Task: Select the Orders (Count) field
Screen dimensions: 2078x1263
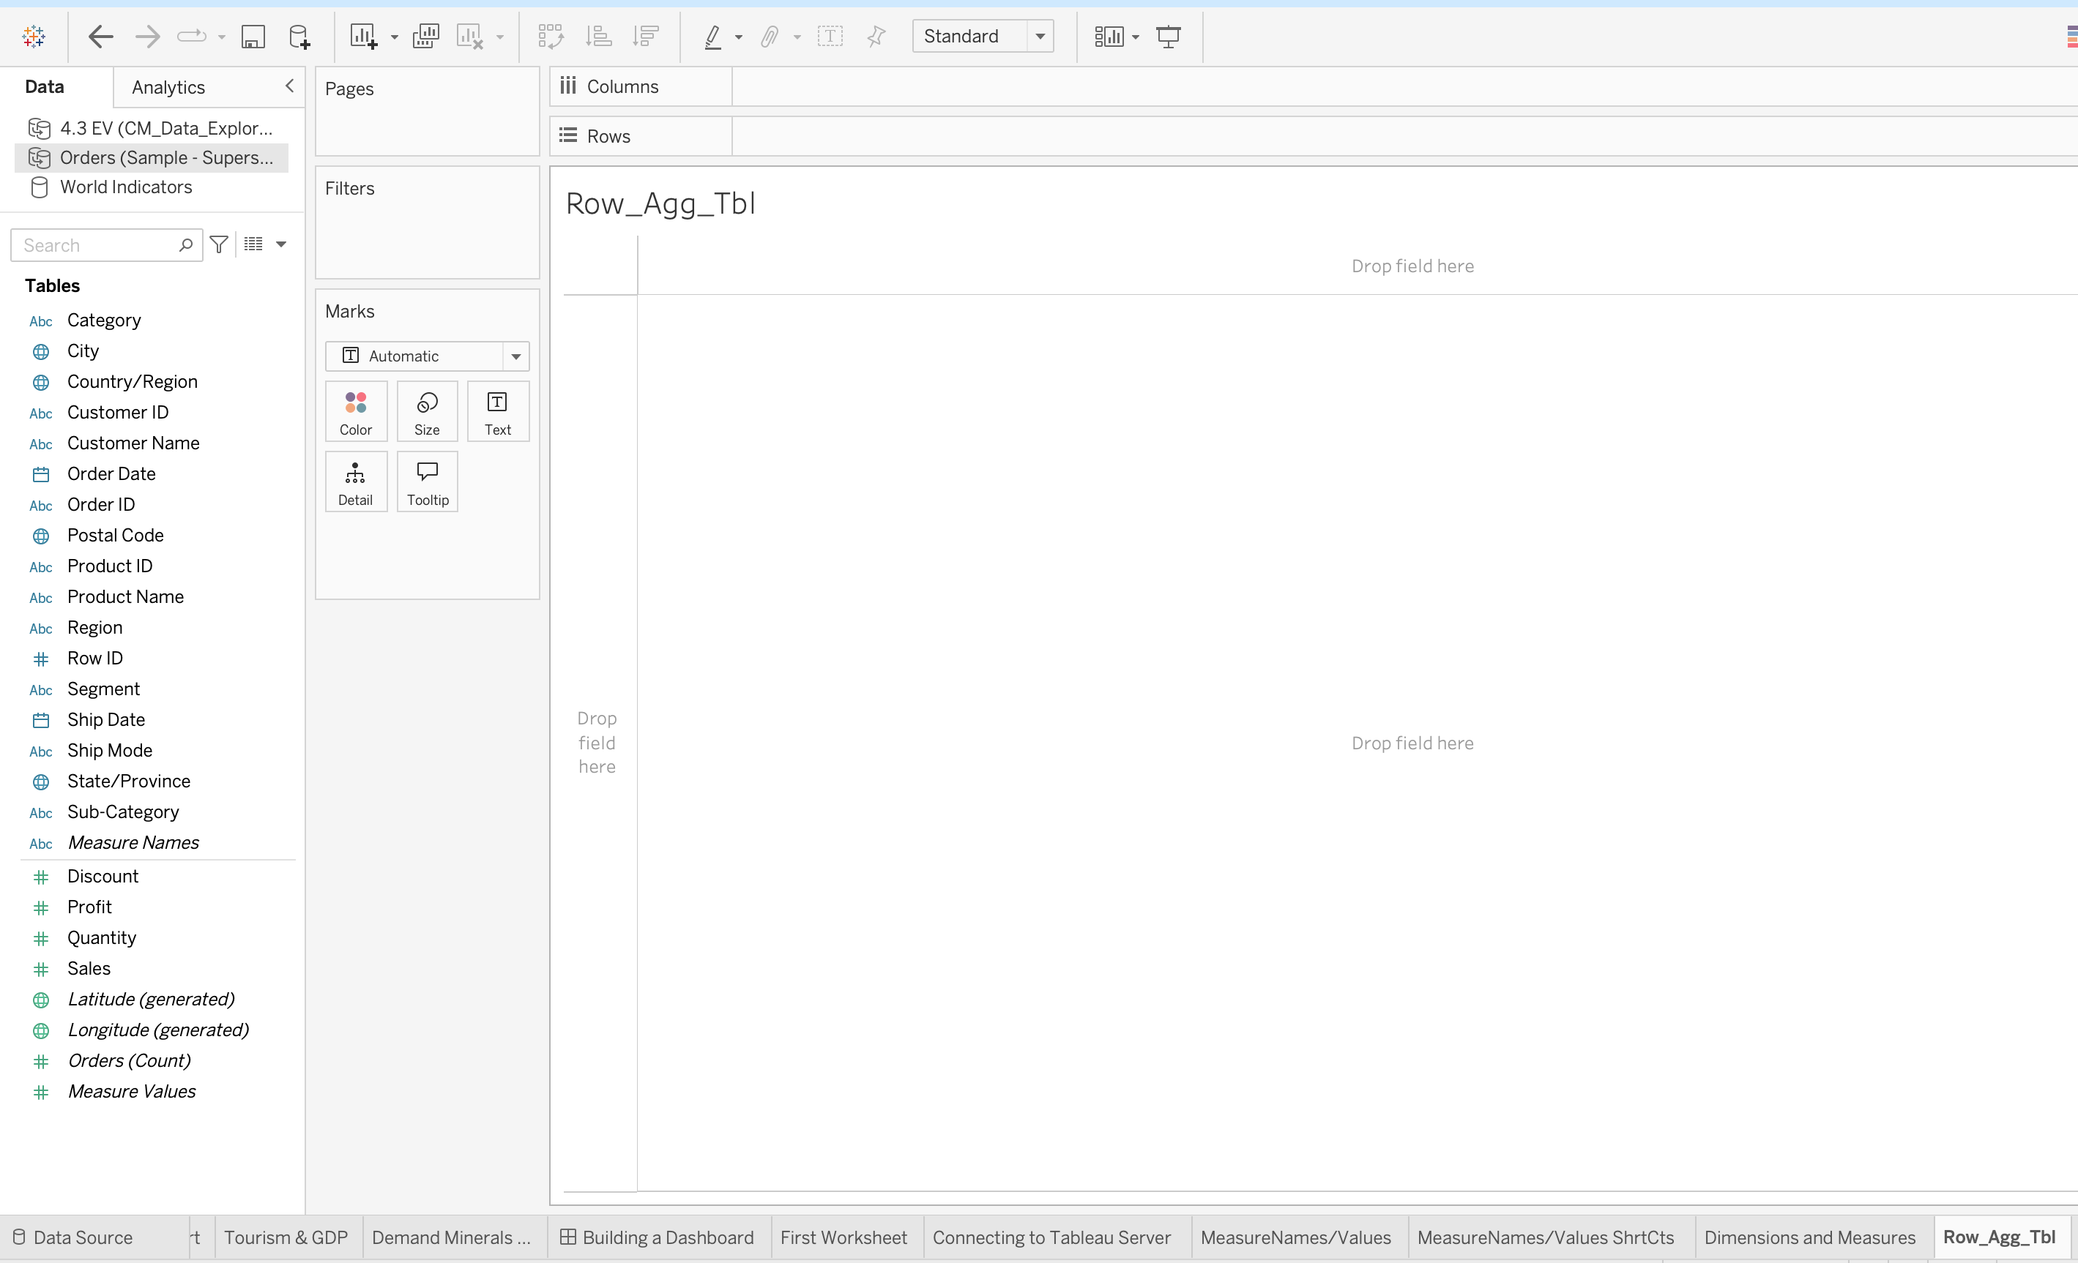Action: (129, 1060)
